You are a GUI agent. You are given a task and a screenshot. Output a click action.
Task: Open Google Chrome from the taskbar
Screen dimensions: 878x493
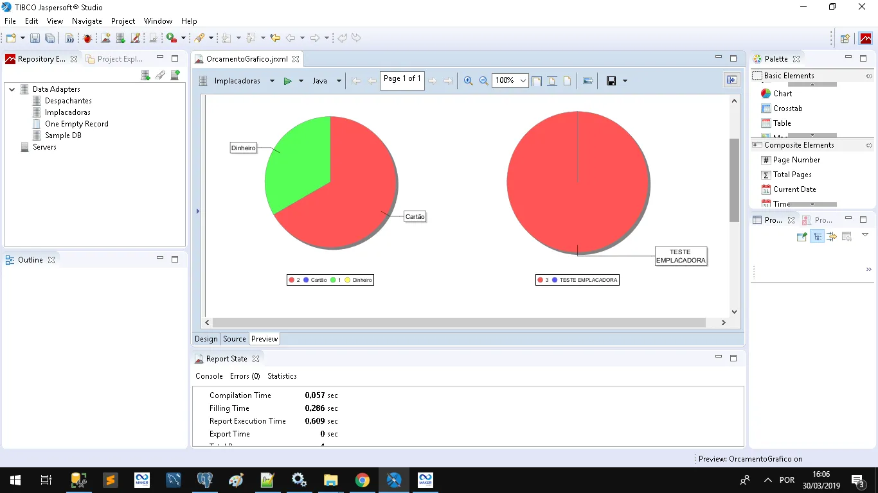[363, 480]
